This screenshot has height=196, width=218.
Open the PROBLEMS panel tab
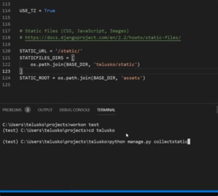coord(12,110)
